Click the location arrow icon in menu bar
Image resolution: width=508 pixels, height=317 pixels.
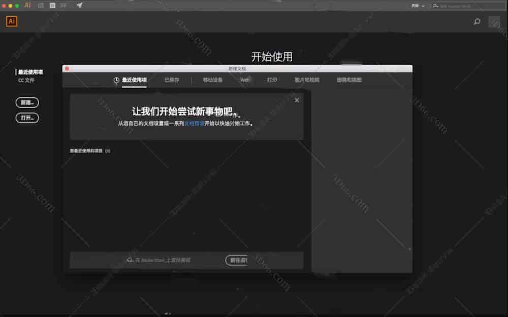click(x=79, y=6)
